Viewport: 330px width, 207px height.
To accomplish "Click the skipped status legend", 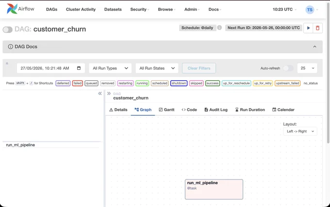I will (x=197, y=83).
